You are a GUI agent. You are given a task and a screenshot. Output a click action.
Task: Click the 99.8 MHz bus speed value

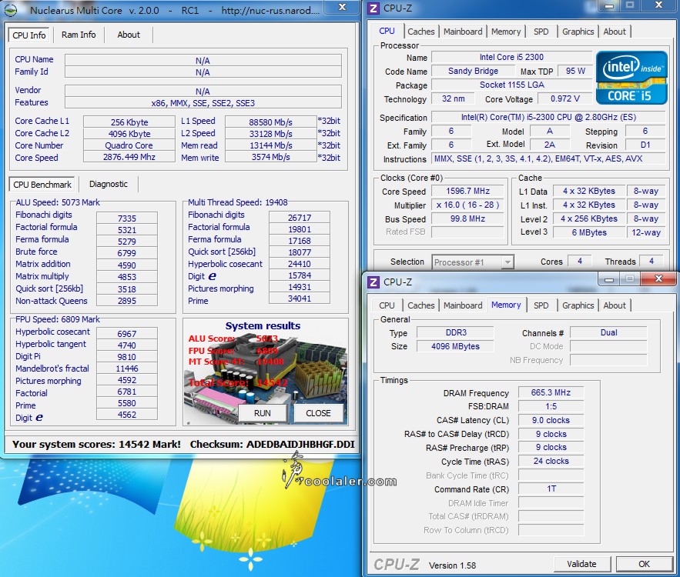tap(468, 218)
